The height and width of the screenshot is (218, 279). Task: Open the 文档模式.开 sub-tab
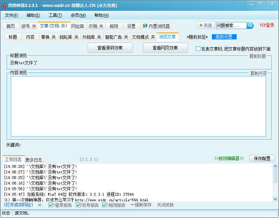[143, 37]
